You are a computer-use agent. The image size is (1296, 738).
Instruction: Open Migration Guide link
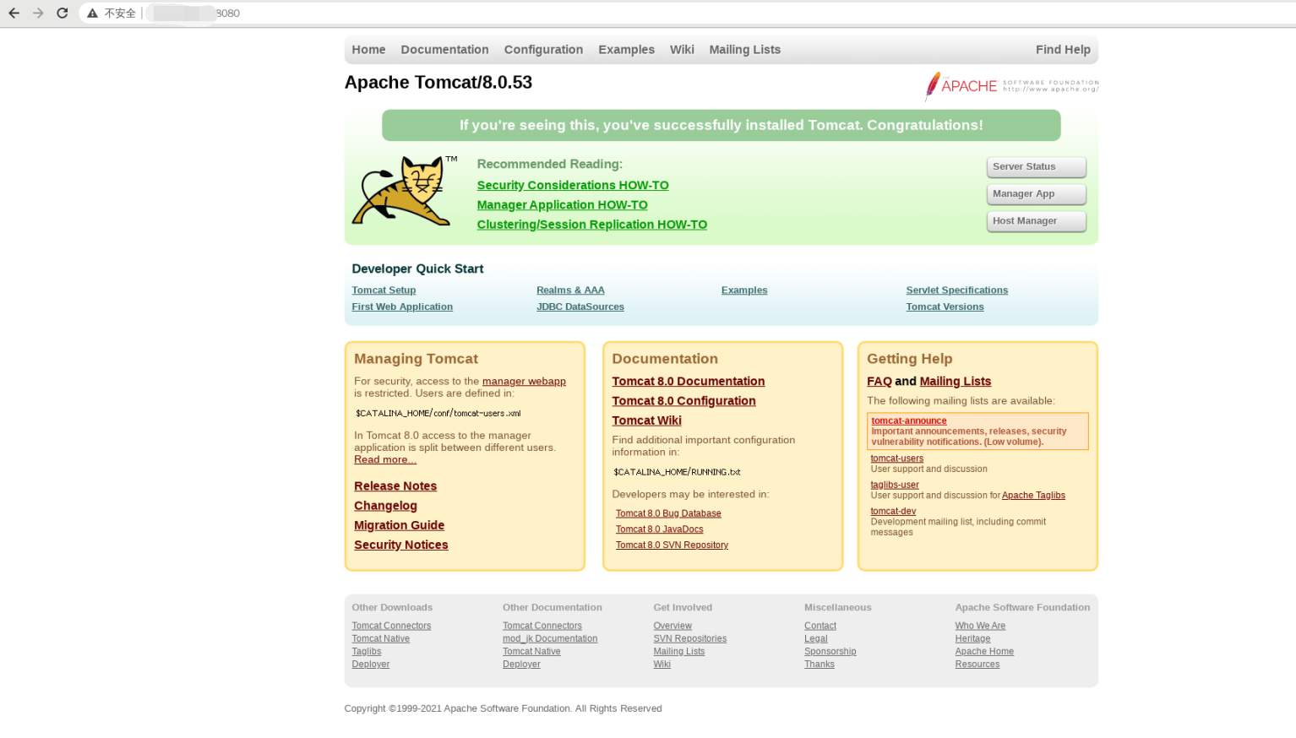399,525
